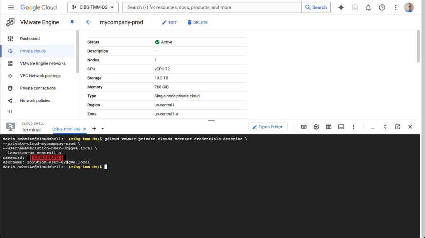Click Single node private cloud text

click(x=177, y=96)
